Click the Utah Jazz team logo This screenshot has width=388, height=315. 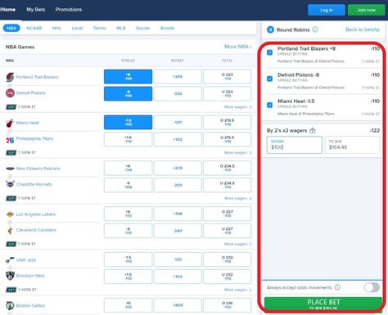coord(10,260)
